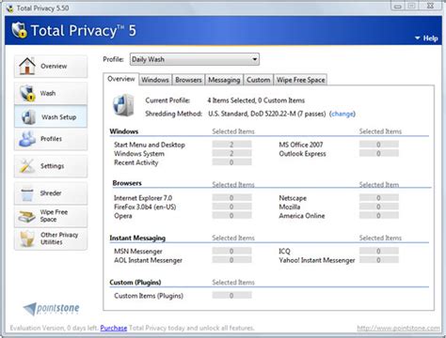Open the Profile dropdown showing Daily Wash
This screenshot has width=446, height=338.
[195, 59]
